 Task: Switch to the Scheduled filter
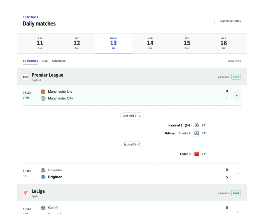click(x=59, y=61)
